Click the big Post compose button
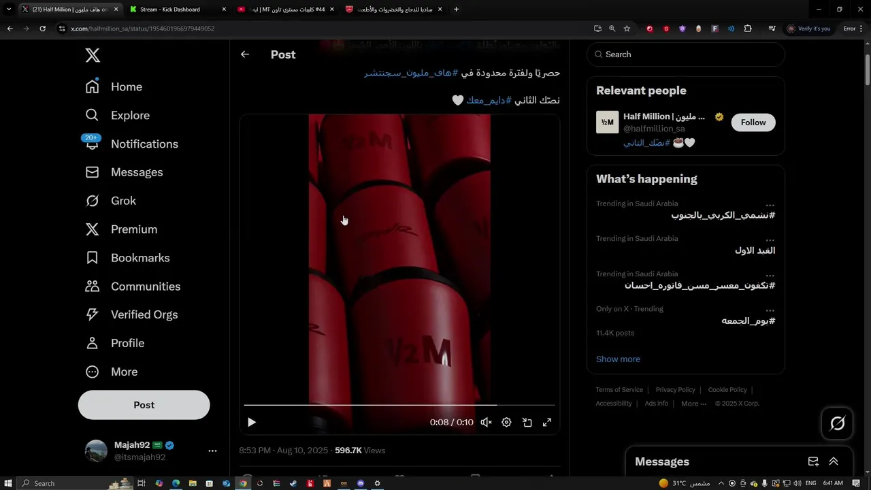Screen dimensions: 871x490 [144, 405]
